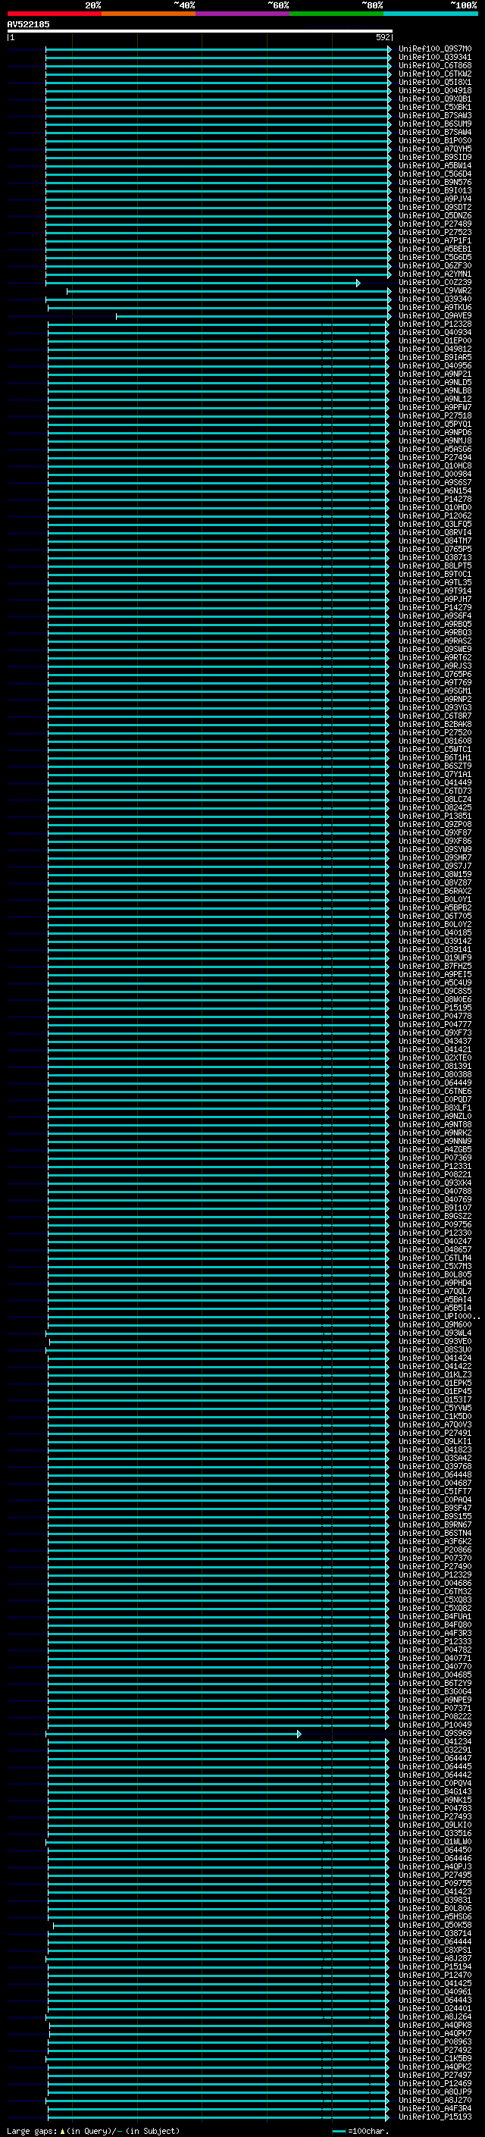Open hit UniRef100_Q9S7M0

tap(435, 49)
